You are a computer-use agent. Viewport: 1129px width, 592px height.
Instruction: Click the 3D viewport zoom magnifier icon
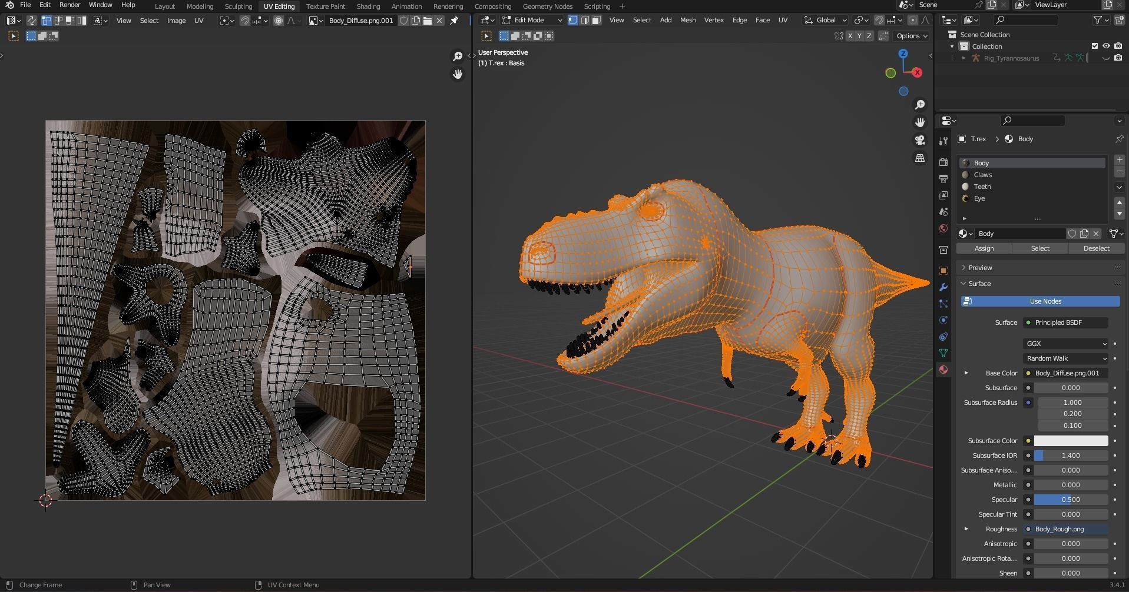pyautogui.click(x=920, y=105)
